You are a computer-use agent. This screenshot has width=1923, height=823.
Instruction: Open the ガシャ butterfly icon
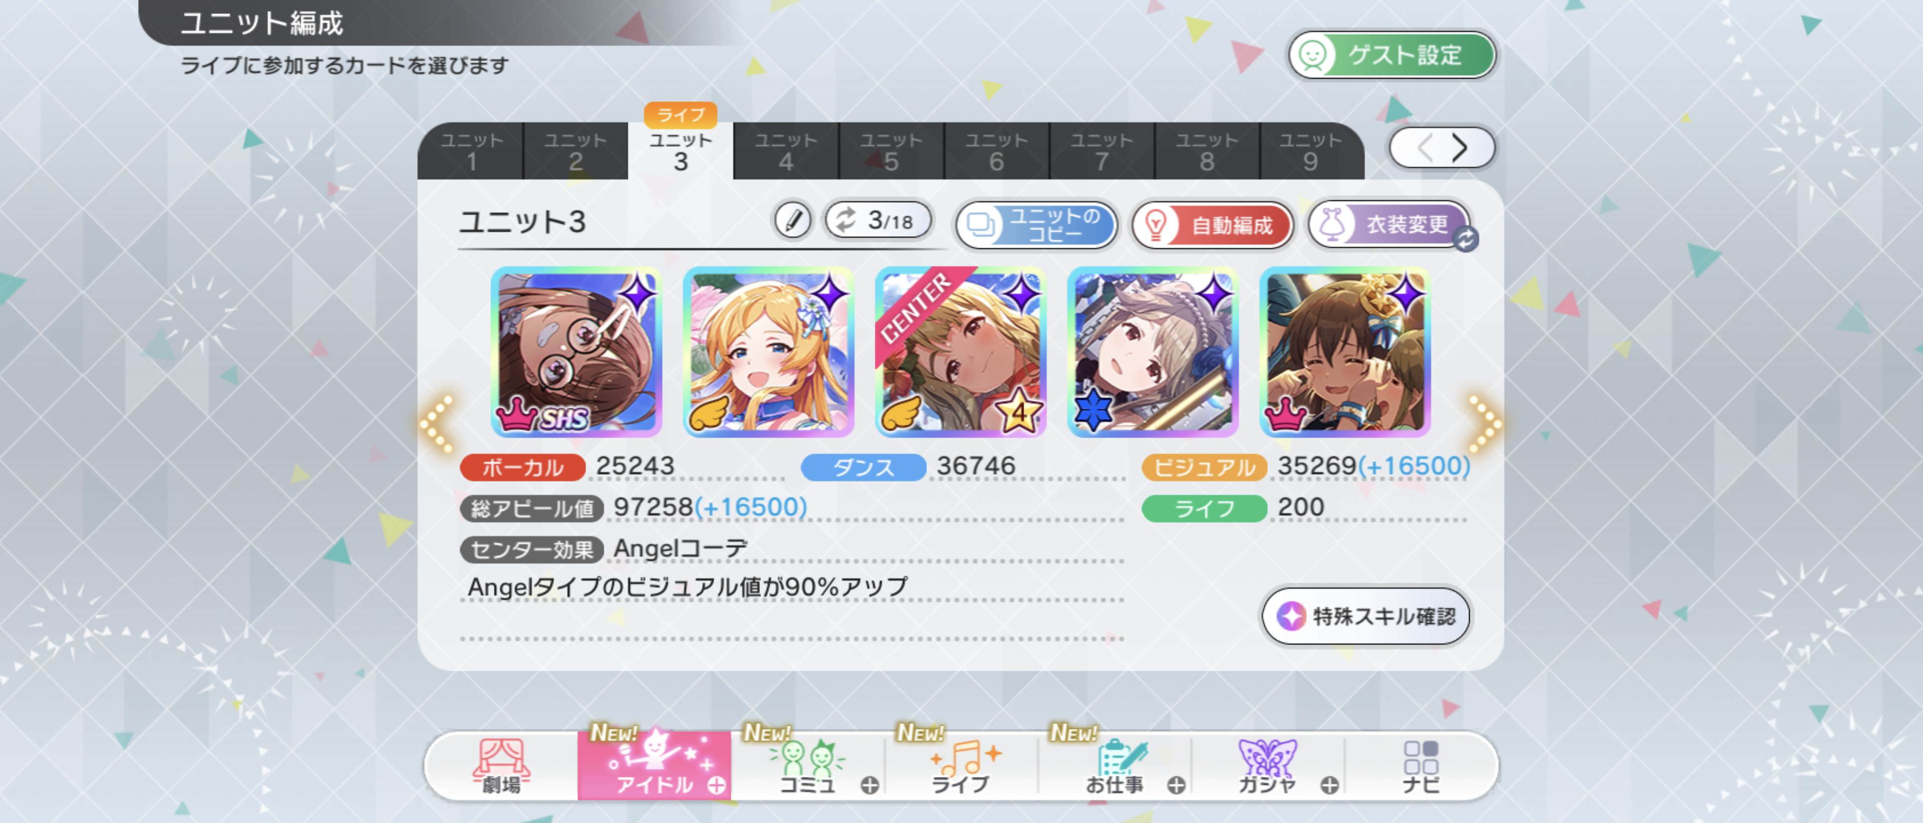pos(1267,766)
